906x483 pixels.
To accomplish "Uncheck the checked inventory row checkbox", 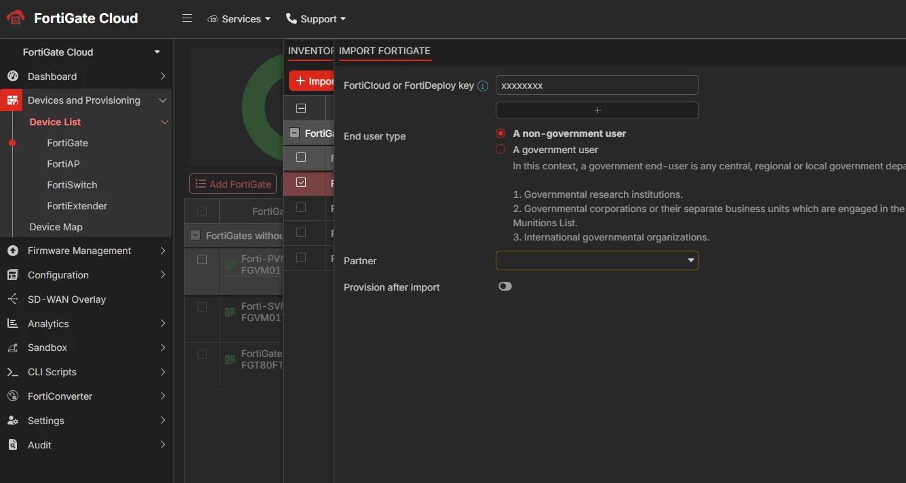I will [301, 182].
